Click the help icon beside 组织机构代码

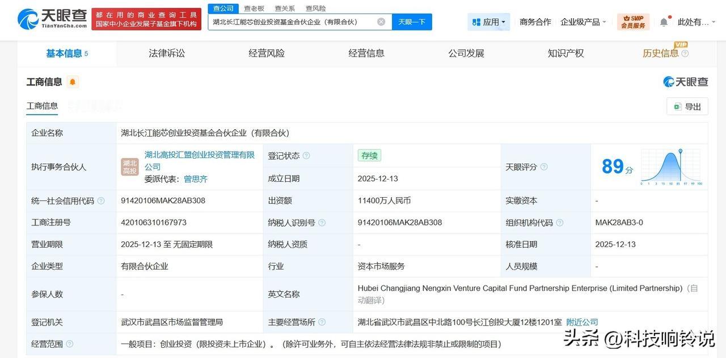coord(559,223)
